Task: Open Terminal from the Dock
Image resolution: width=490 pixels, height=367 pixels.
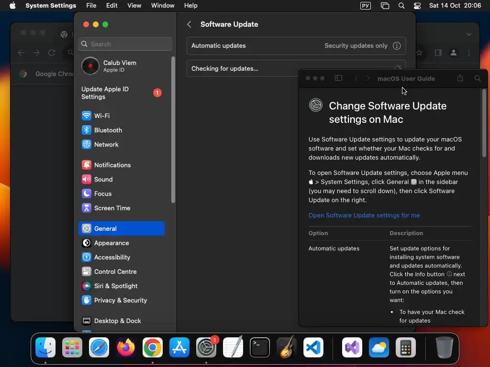Action: 260,347
